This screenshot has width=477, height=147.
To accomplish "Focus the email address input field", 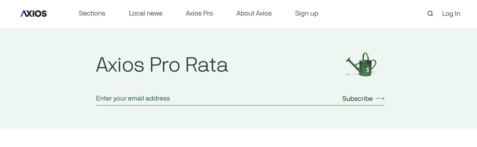I will coord(216,98).
